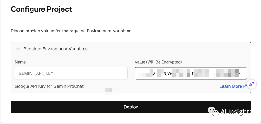Image resolution: width=261 pixels, height=124 pixels.
Task: Click the 'Value (Will Be Encrypted)' label
Action: [158, 62]
